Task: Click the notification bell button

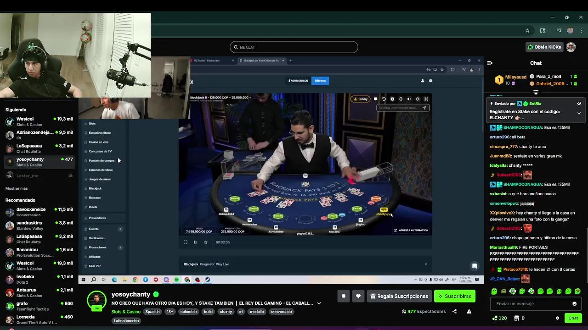Action: tap(343, 296)
